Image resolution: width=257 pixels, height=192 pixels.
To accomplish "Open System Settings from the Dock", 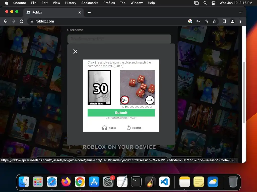I will point(108,182).
